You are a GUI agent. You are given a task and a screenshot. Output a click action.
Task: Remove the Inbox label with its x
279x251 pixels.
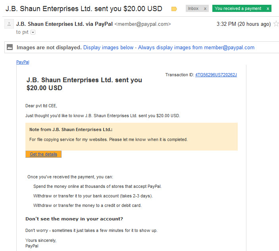coord(205,9)
